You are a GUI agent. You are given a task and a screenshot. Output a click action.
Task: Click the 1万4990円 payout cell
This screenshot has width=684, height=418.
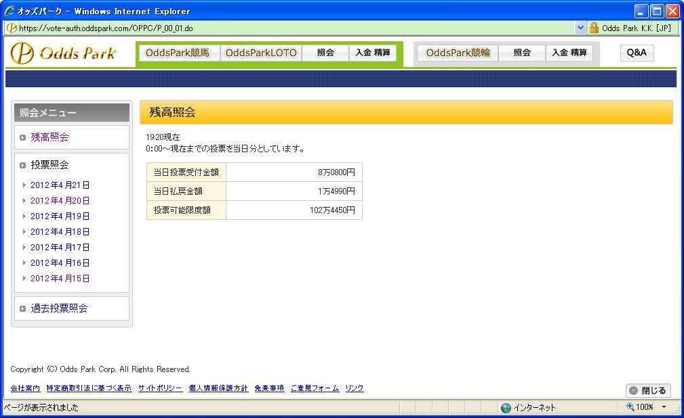click(294, 191)
